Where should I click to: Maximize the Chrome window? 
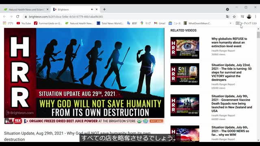pos(246,7)
